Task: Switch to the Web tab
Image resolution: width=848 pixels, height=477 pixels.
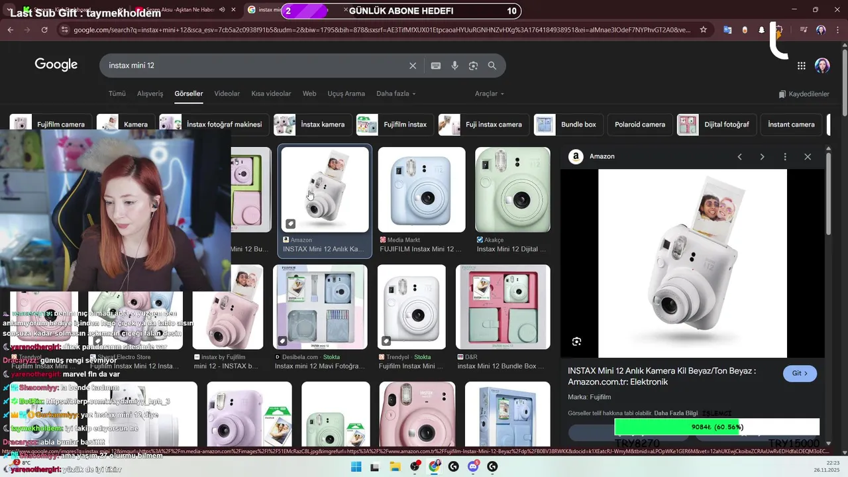Action: pos(309,93)
